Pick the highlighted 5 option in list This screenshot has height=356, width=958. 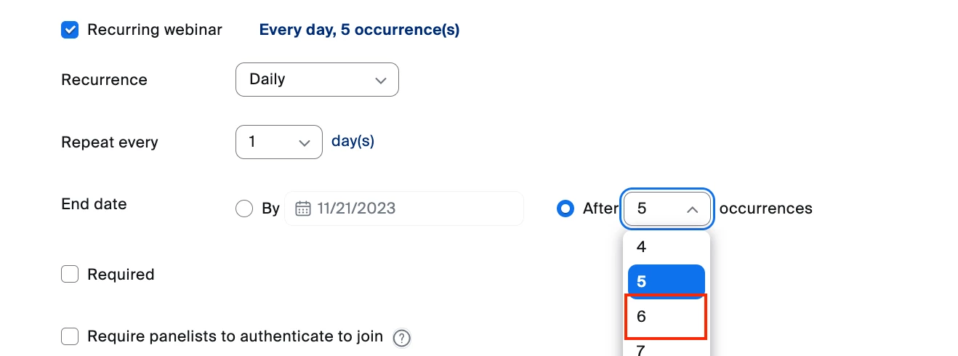(666, 282)
